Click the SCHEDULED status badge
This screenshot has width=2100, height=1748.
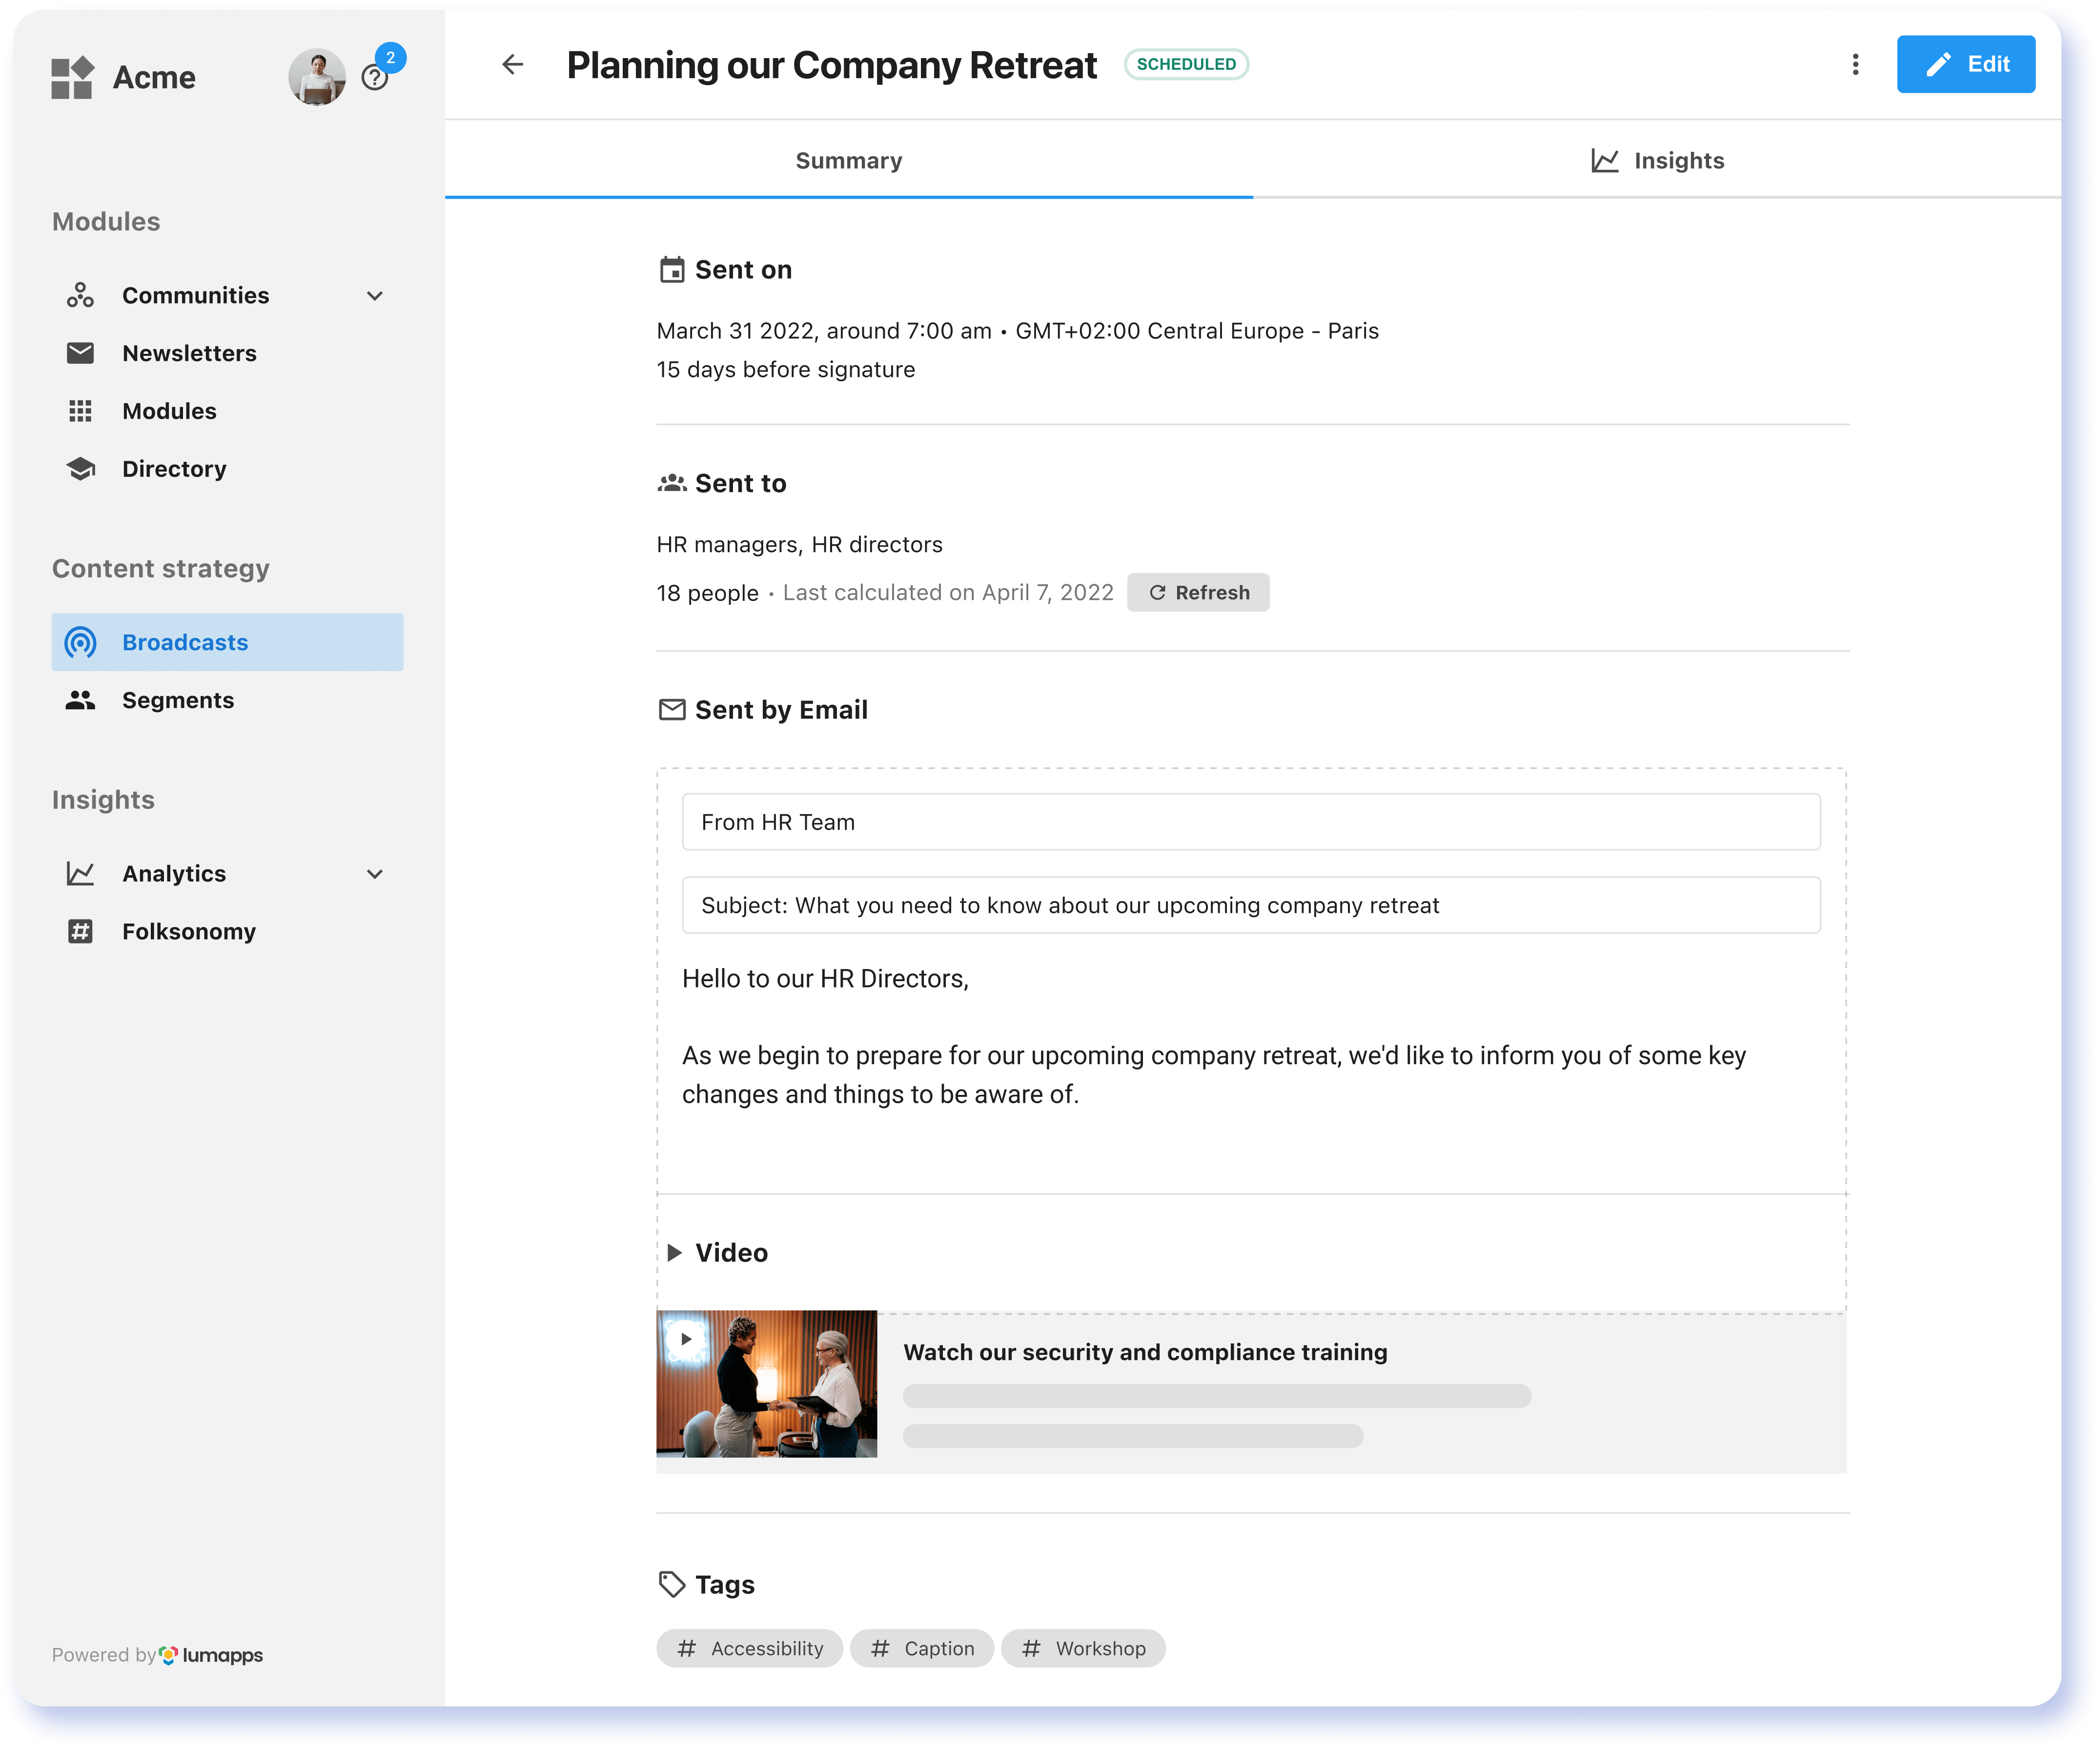(x=1186, y=64)
